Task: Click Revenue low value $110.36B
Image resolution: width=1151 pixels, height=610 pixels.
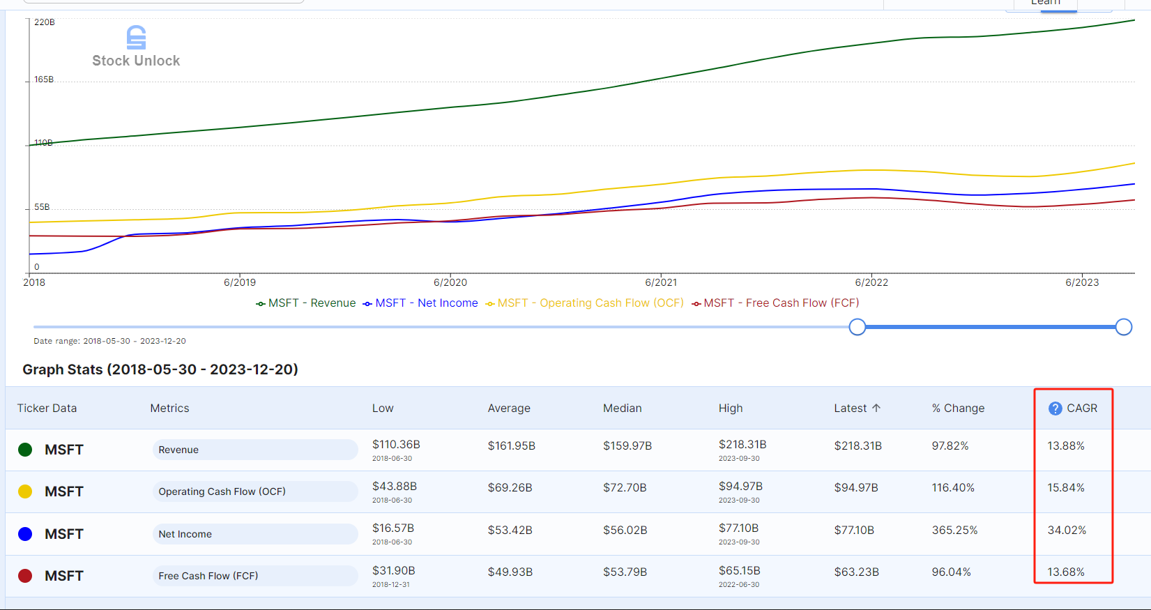Action: (396, 445)
